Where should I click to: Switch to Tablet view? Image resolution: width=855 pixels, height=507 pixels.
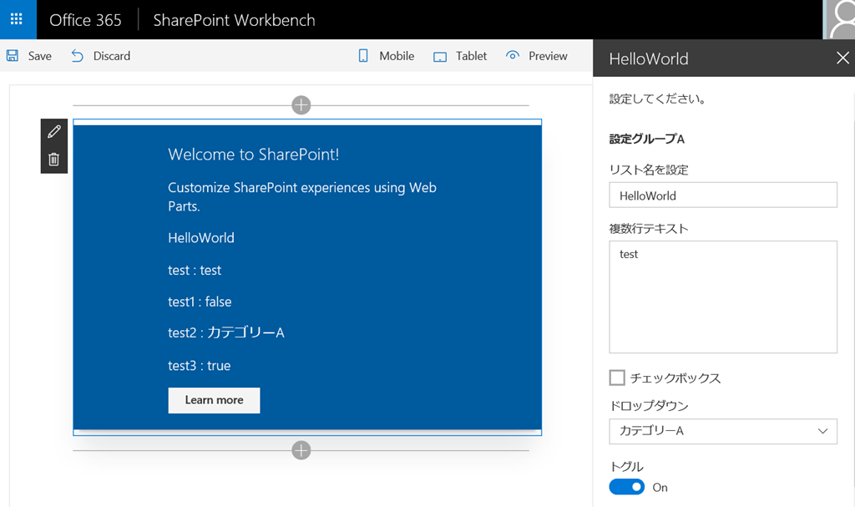471,56
